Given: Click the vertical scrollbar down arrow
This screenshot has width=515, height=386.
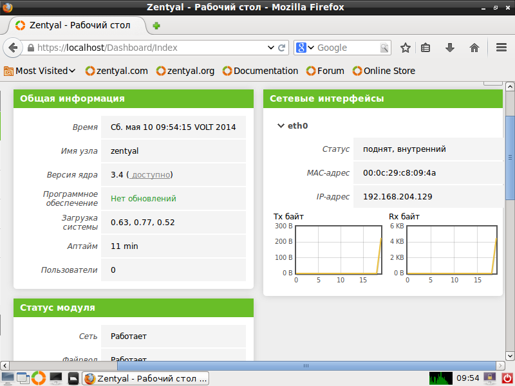Looking at the screenshot, I should (510, 356).
